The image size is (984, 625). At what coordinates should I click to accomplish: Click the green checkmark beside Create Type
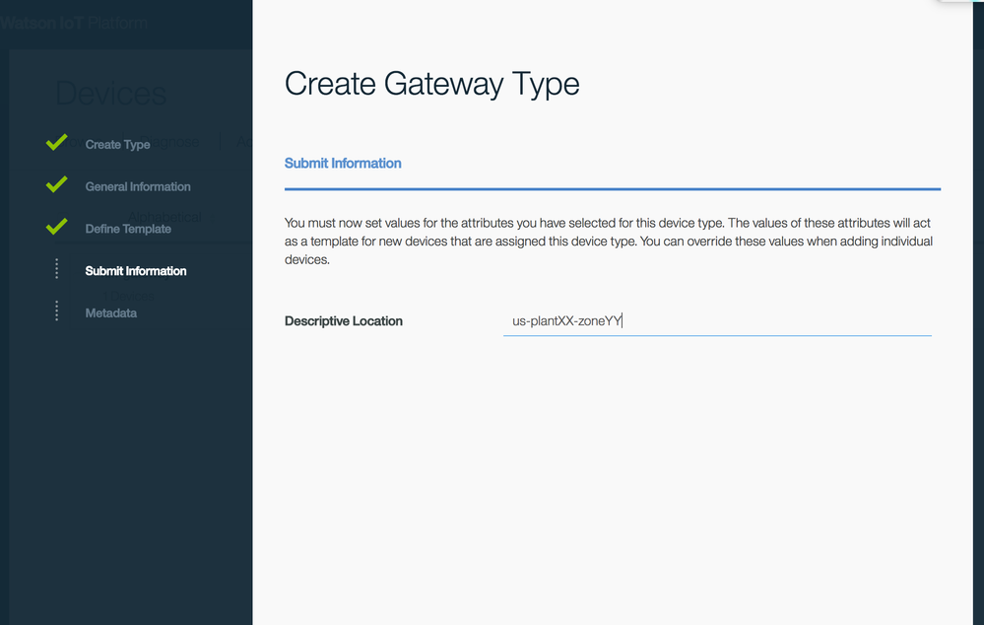click(56, 143)
